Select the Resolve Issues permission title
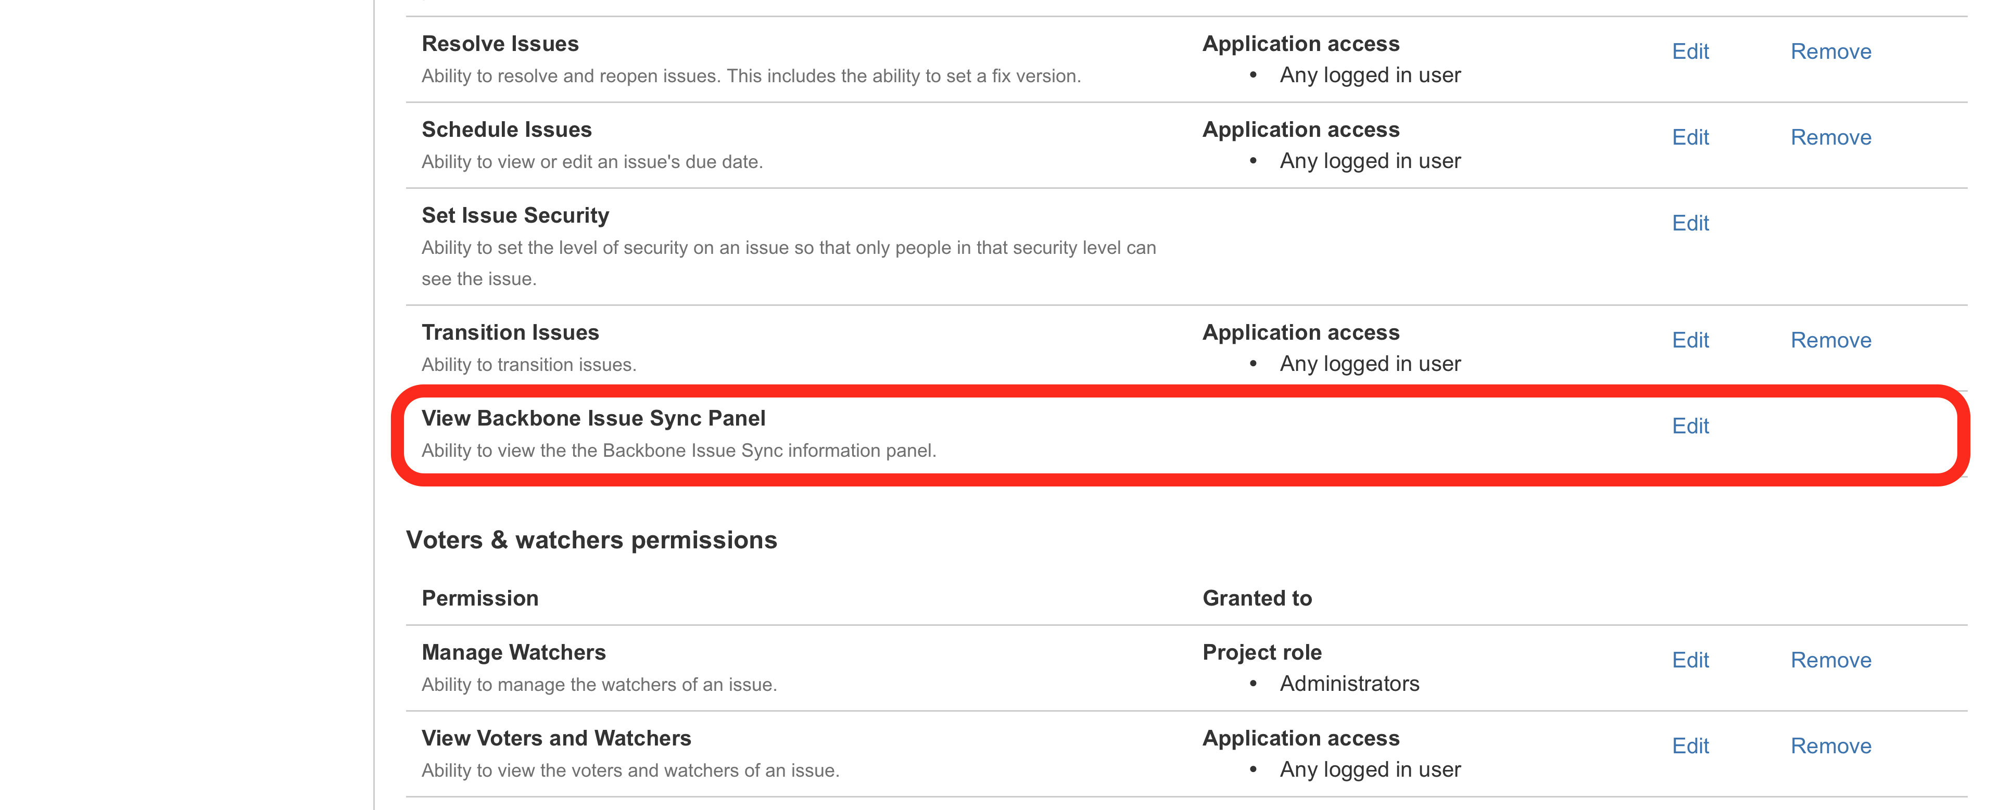This screenshot has width=1999, height=810. point(499,44)
